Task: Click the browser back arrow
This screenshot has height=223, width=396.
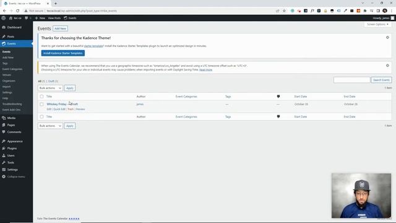Action: pos(4,11)
